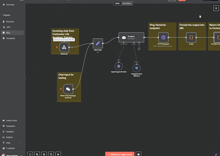Select the Postgres Chat Memory node
The image size is (220, 156).
point(137,68)
